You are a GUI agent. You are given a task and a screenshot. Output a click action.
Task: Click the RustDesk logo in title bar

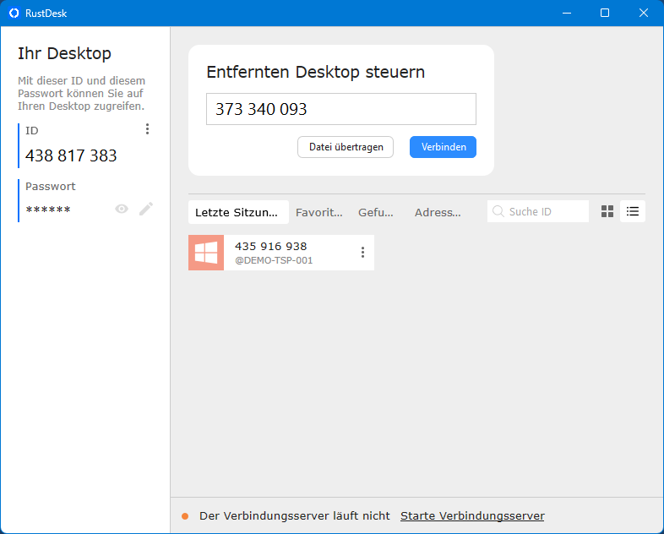pyautogui.click(x=14, y=13)
